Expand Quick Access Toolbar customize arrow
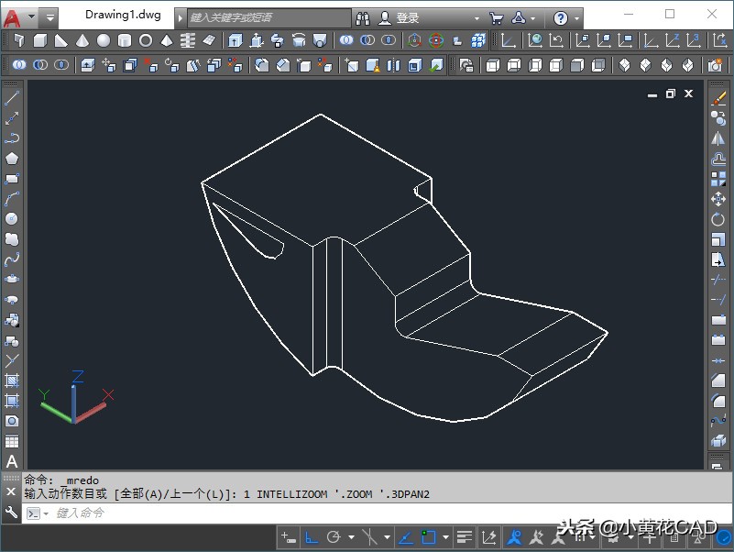 pyautogui.click(x=49, y=17)
